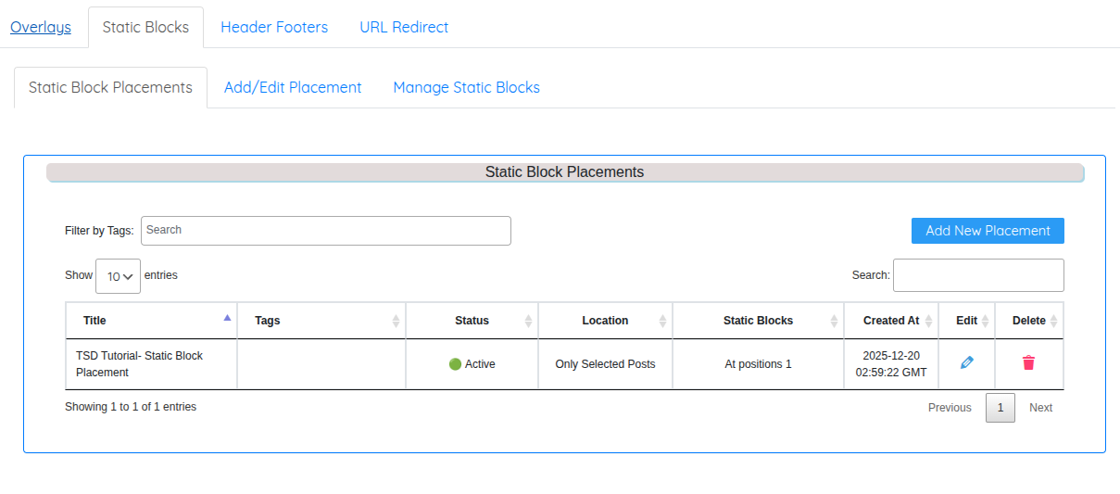Select Manage Static Blocks sub-tab

(466, 87)
